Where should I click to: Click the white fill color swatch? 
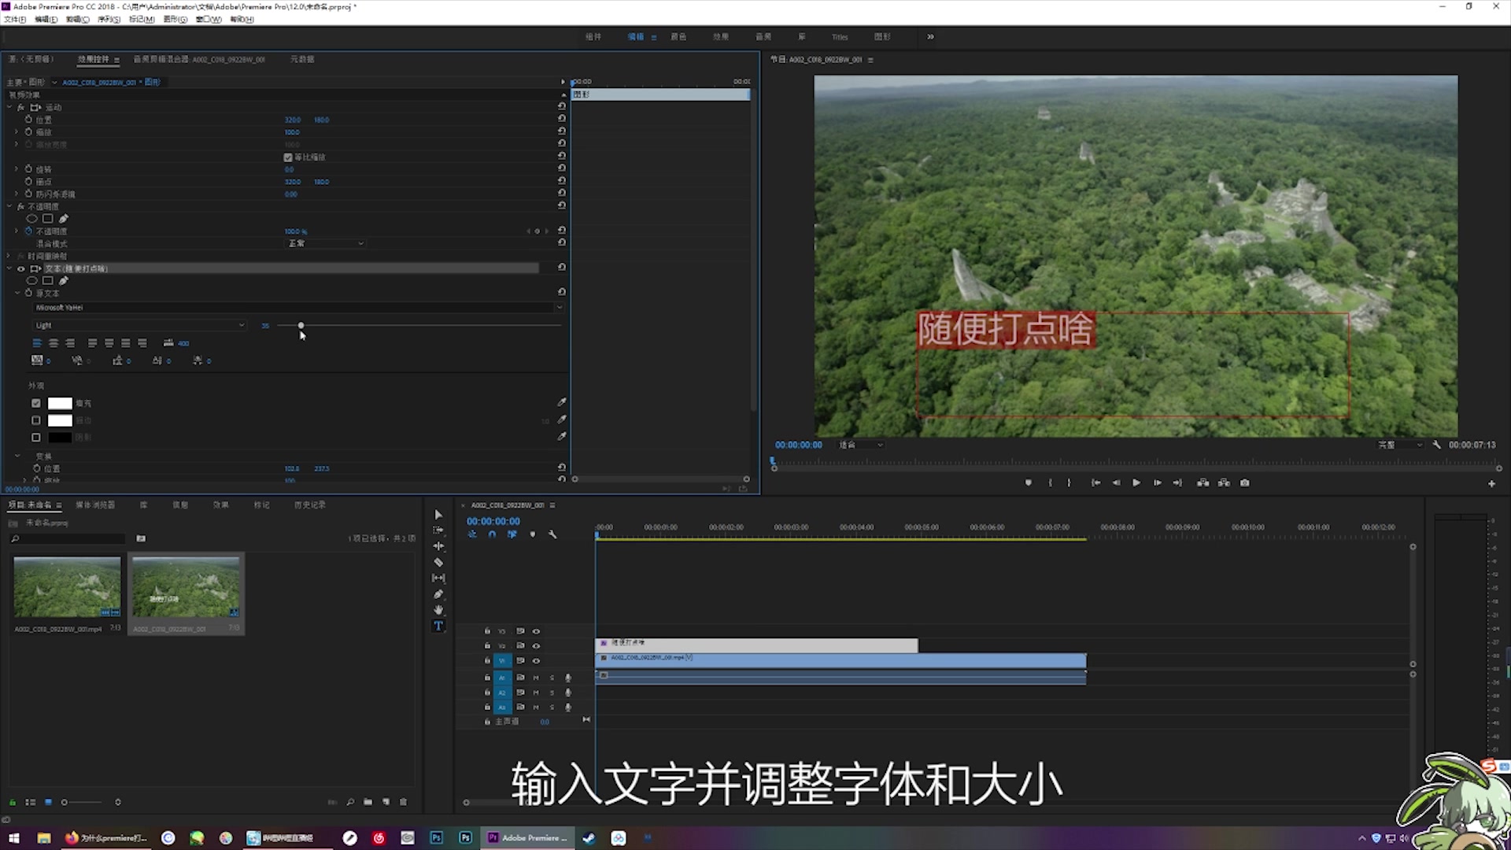click(x=60, y=403)
